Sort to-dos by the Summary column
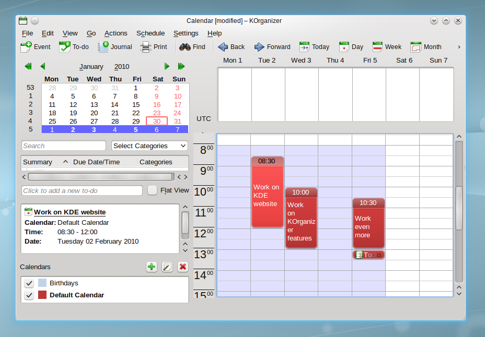 45,162
